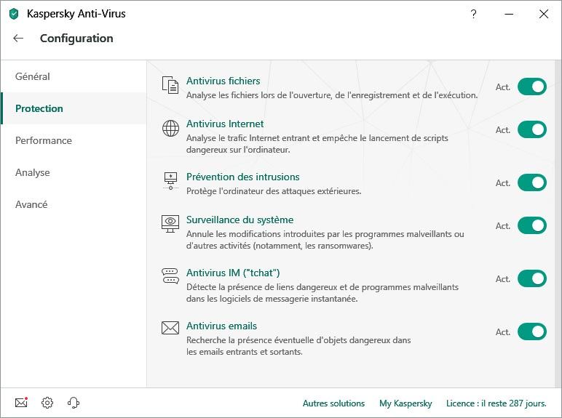Open notifications via the mail icon in footer

click(x=22, y=403)
